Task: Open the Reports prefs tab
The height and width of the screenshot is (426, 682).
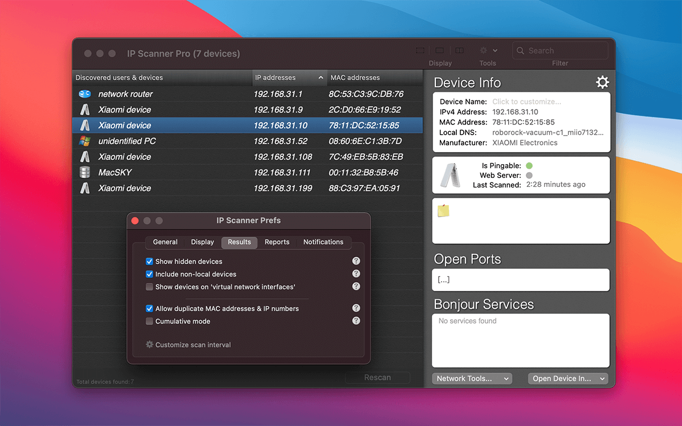Action: click(x=277, y=242)
